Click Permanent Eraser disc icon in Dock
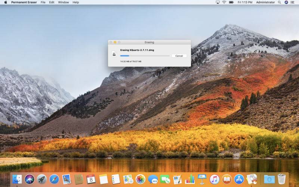The width and height of the screenshot is (299, 187). tap(252, 180)
